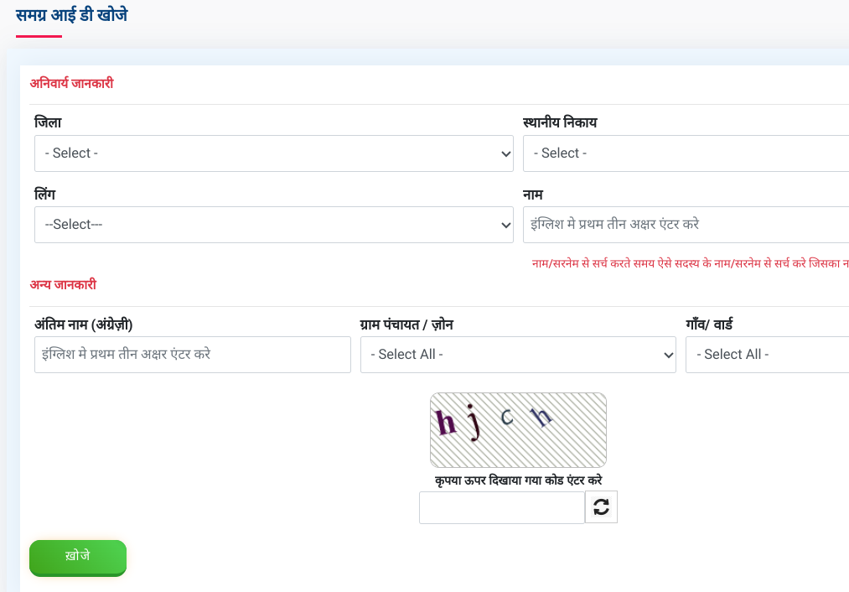Open the ग्राम पंचायत / ज़ोन dropdown
The width and height of the screenshot is (849, 592).
(x=518, y=355)
